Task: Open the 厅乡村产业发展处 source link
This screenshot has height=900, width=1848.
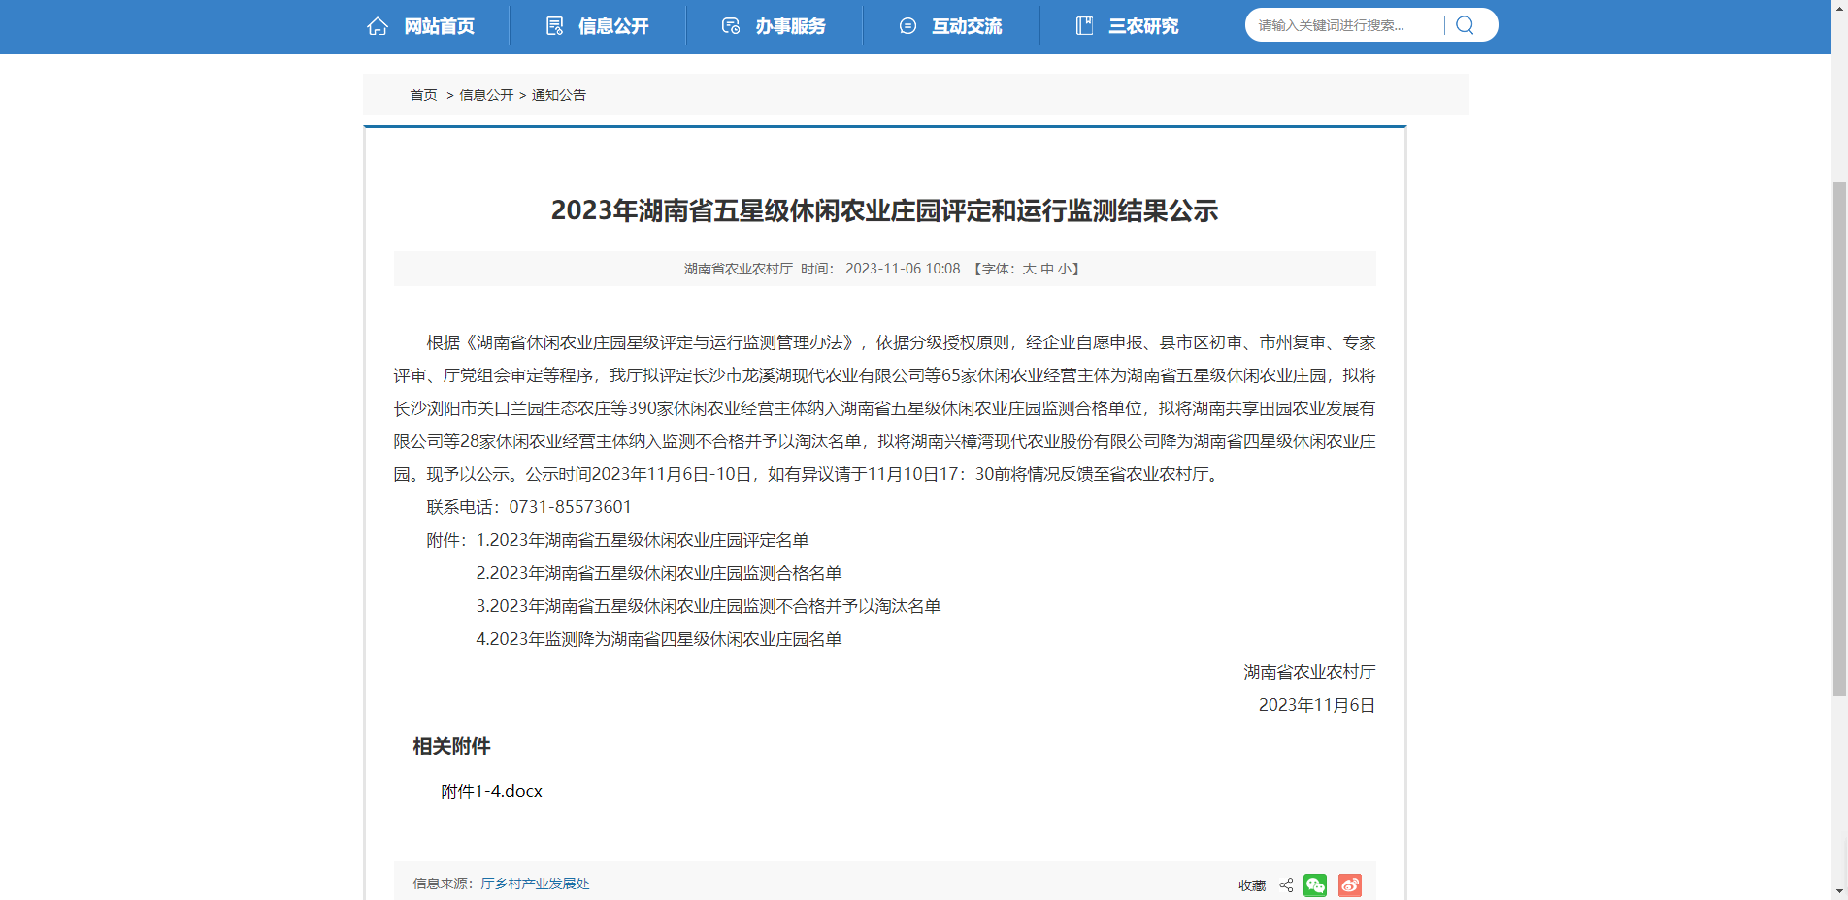Action: tap(535, 884)
